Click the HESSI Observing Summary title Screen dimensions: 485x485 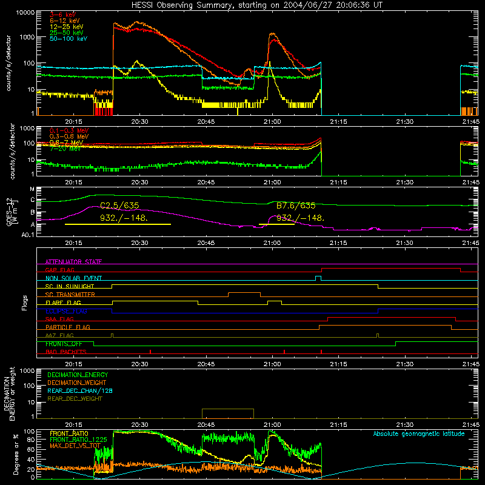[x=256, y=5]
